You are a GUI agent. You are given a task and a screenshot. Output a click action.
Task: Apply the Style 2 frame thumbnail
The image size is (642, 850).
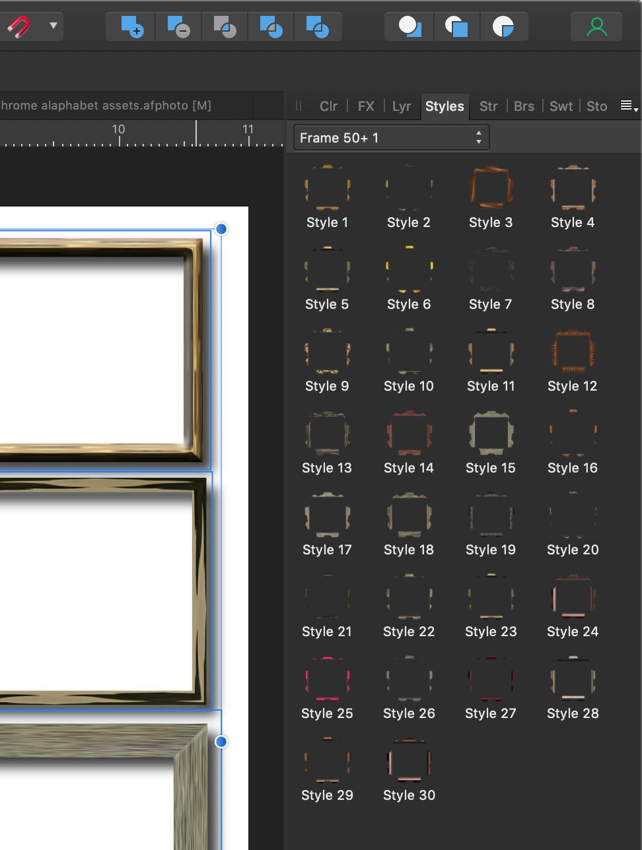click(409, 187)
